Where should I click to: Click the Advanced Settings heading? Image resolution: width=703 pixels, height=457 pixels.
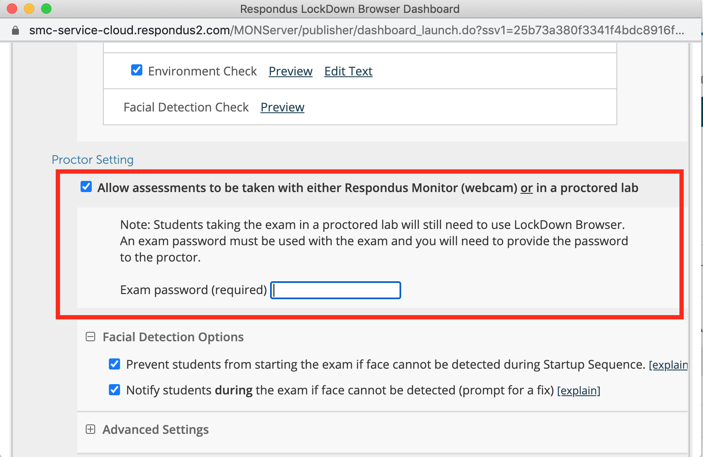coord(156,430)
